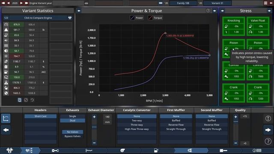
Task: Click the weight stat icon
Action: [x=6, y=30]
